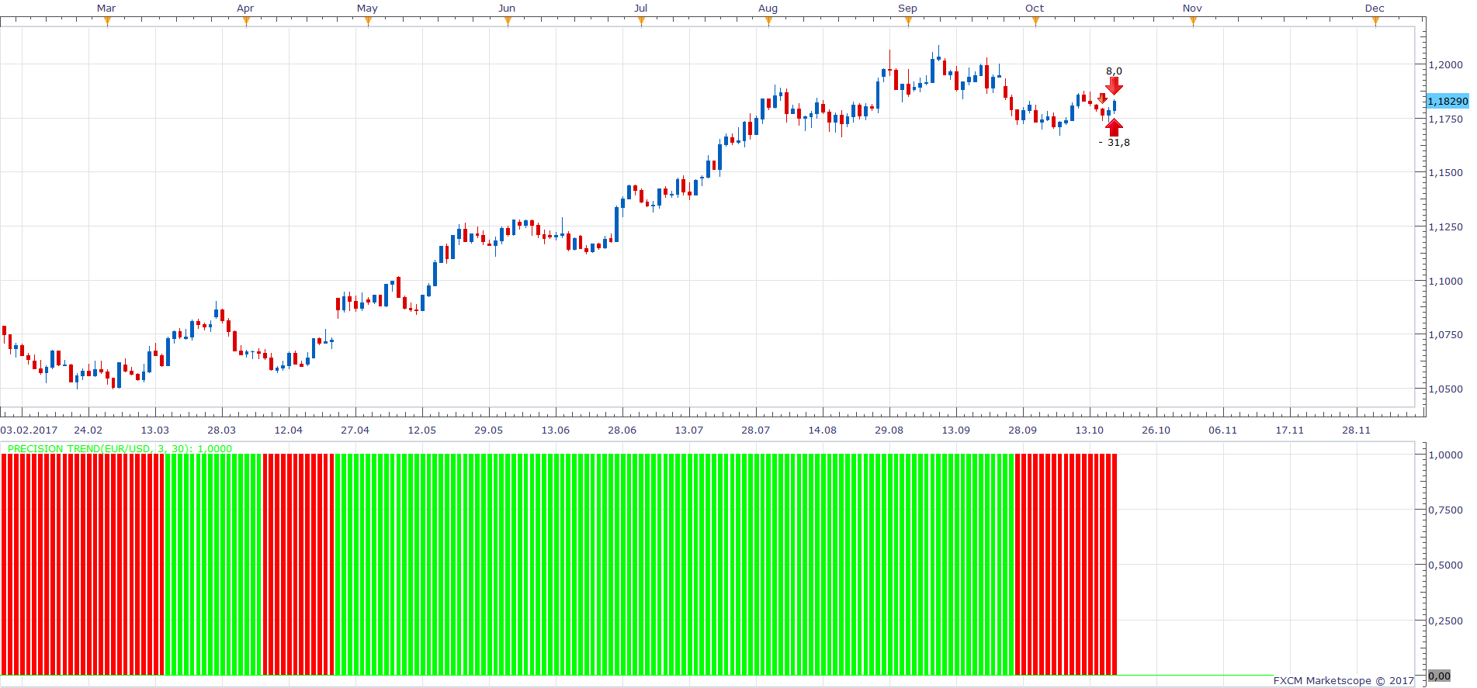Viewport: 1477px width, 688px height.
Task: Click the large red down arrow below 8,0
Action: click(1114, 85)
